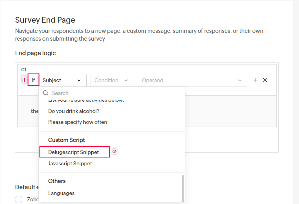Focus the Search input field

click(116, 93)
